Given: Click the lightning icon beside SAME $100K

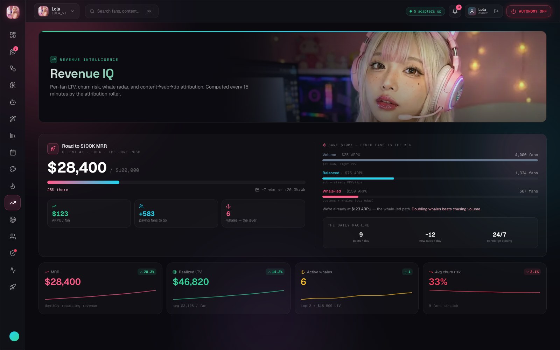Looking at the screenshot, I should coord(324,145).
